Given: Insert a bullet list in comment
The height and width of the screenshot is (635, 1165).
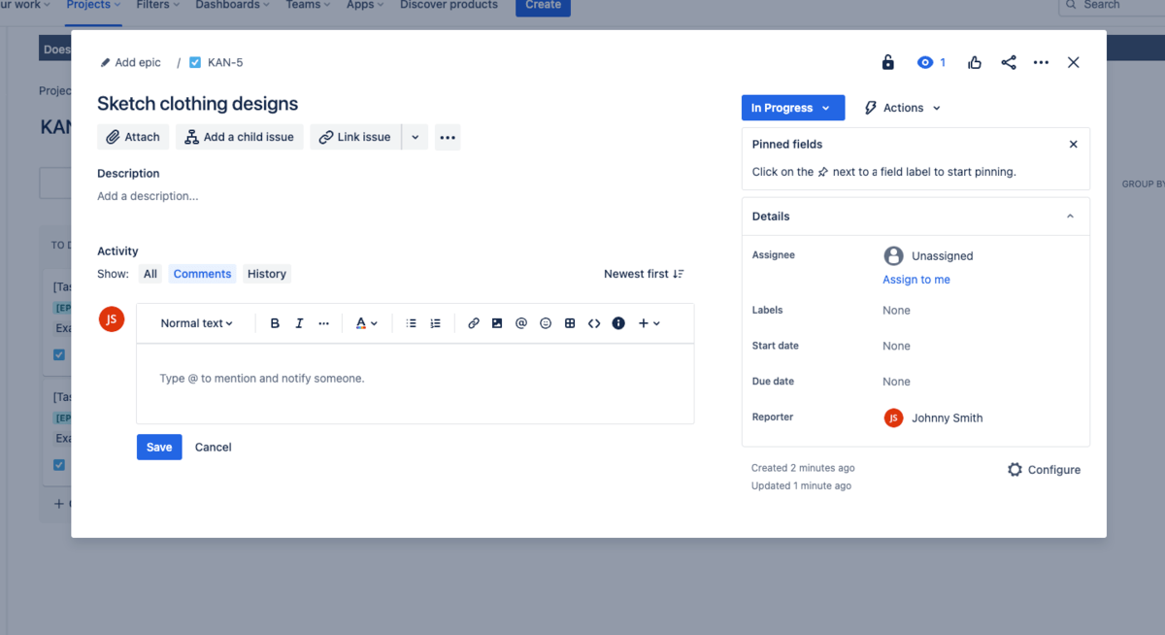Looking at the screenshot, I should coord(411,323).
